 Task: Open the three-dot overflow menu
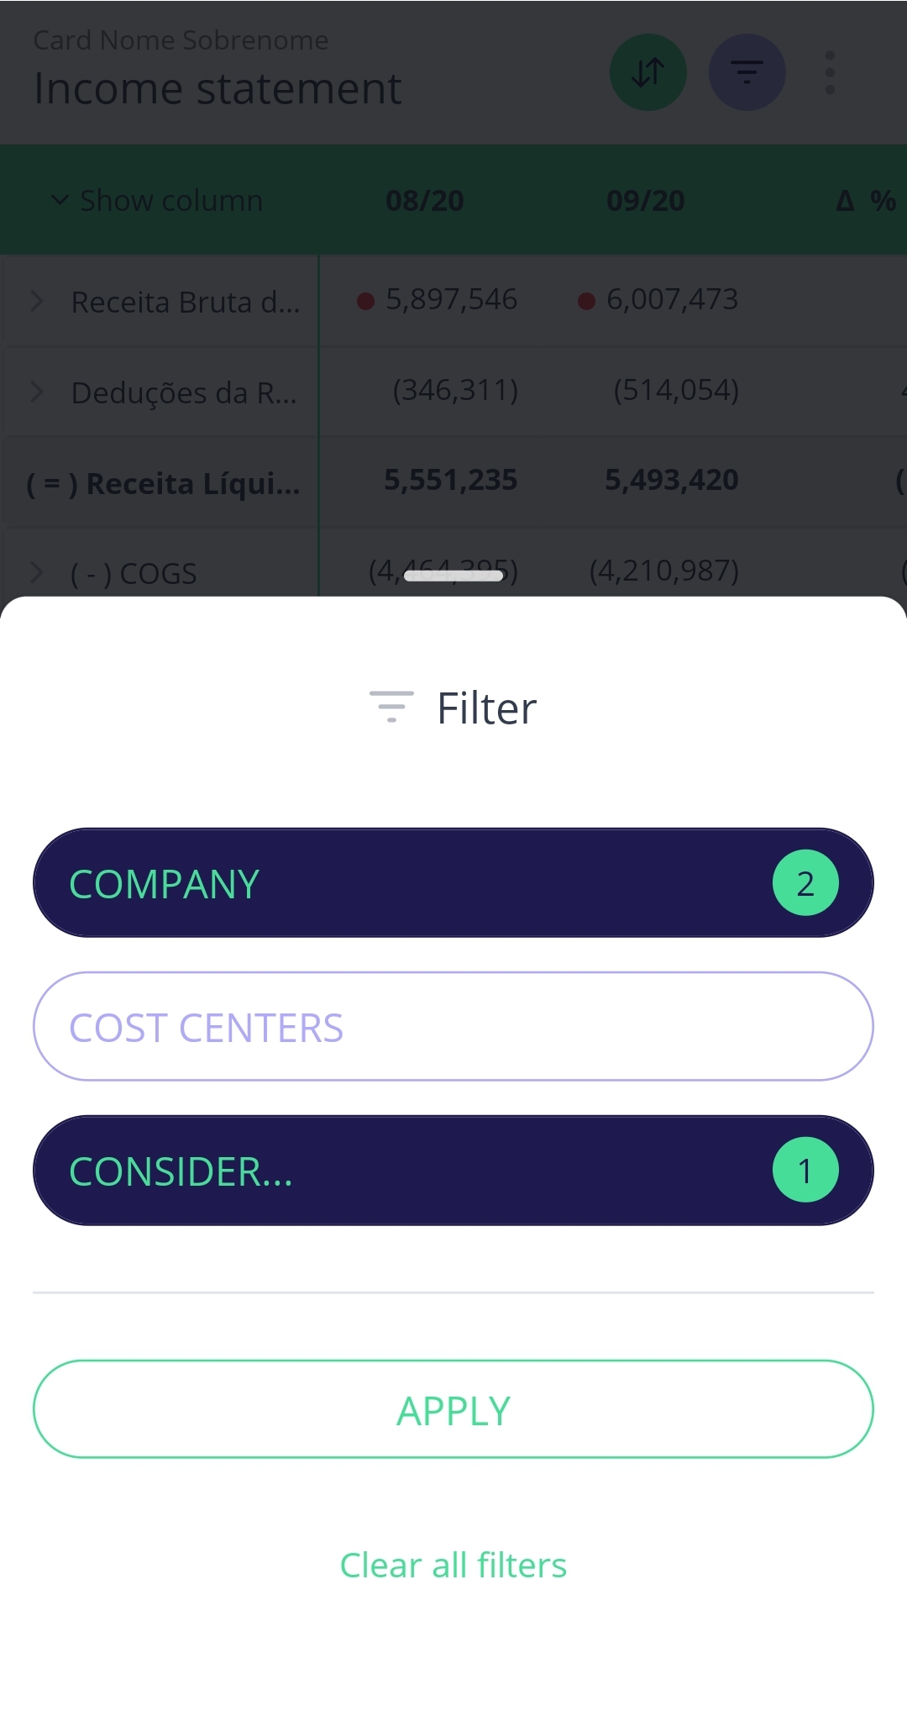point(829,72)
